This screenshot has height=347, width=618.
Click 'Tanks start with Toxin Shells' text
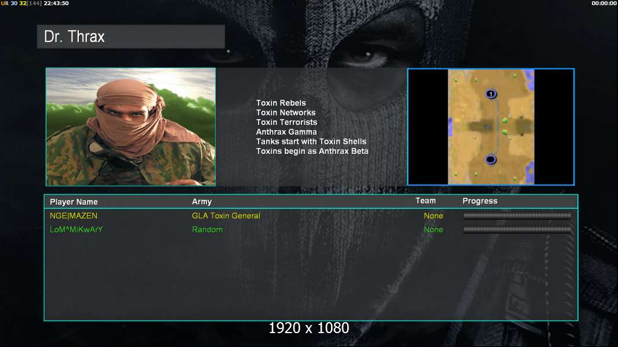311,142
